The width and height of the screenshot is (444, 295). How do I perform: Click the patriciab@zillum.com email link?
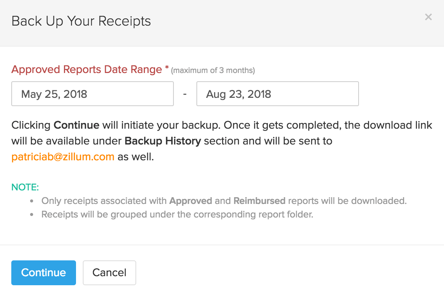[x=63, y=157]
